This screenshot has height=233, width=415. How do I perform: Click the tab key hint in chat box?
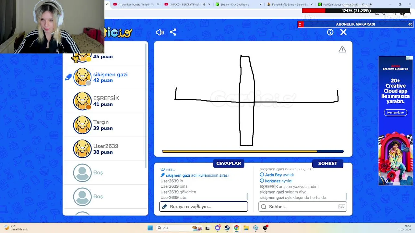click(342, 206)
